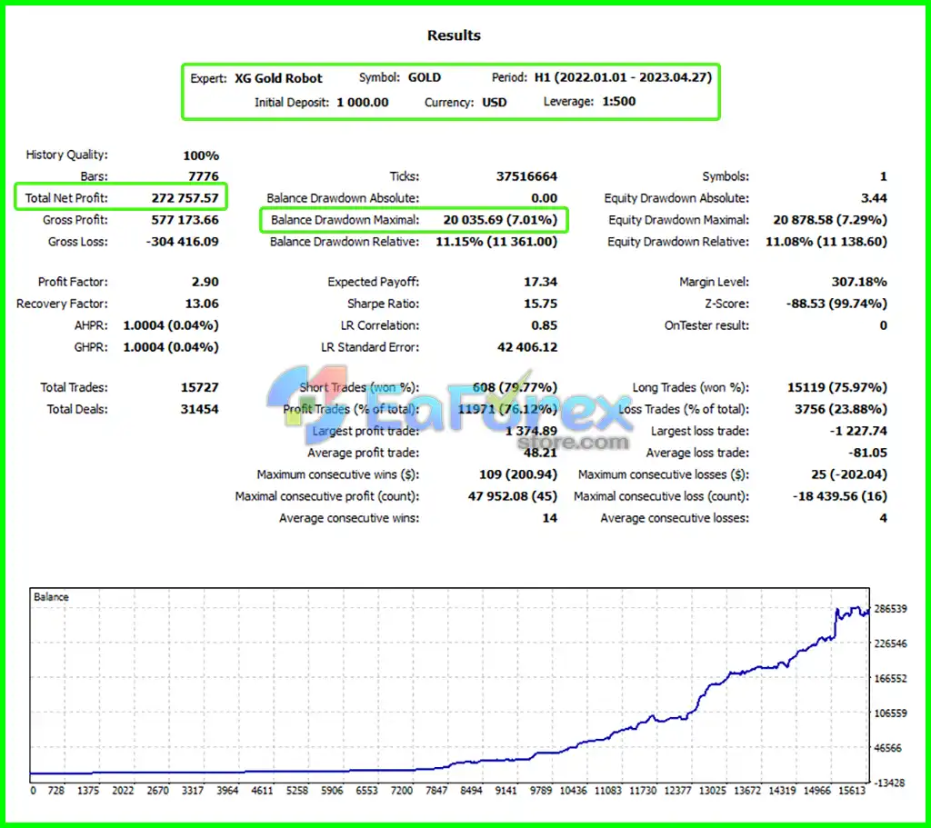Screen dimensions: 931x828
Task: Click the LR Correlation value "0.85"
Action: (x=544, y=326)
